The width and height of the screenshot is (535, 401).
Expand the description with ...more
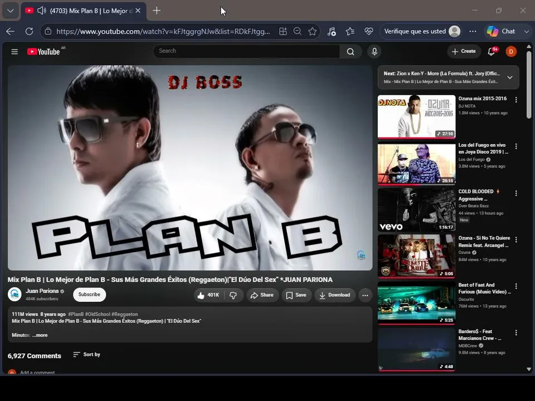(x=40, y=335)
